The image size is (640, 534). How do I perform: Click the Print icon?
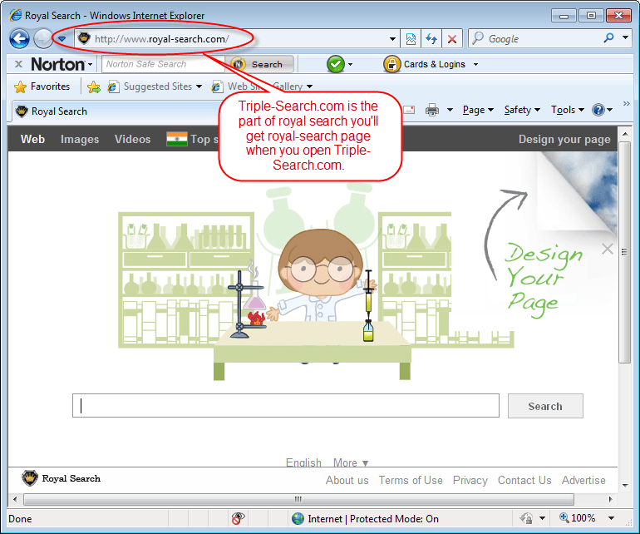pyautogui.click(x=432, y=110)
